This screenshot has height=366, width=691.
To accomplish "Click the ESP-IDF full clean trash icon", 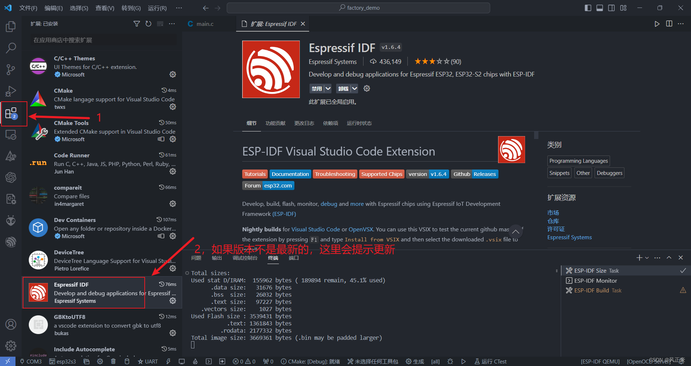I will 113,361.
